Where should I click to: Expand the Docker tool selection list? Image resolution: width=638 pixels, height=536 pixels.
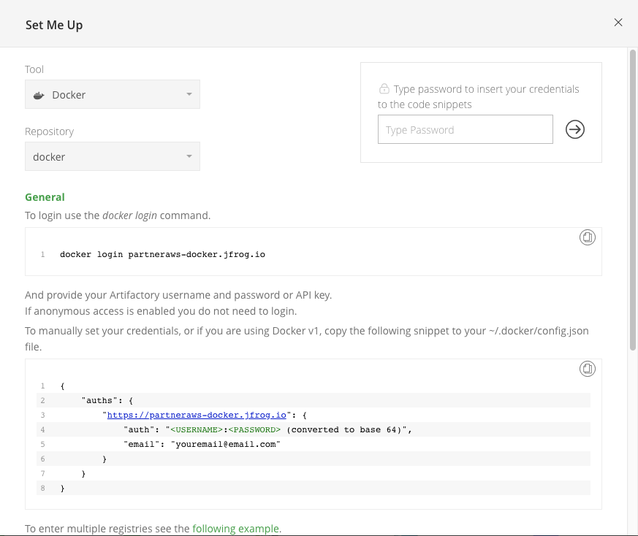tap(112, 94)
